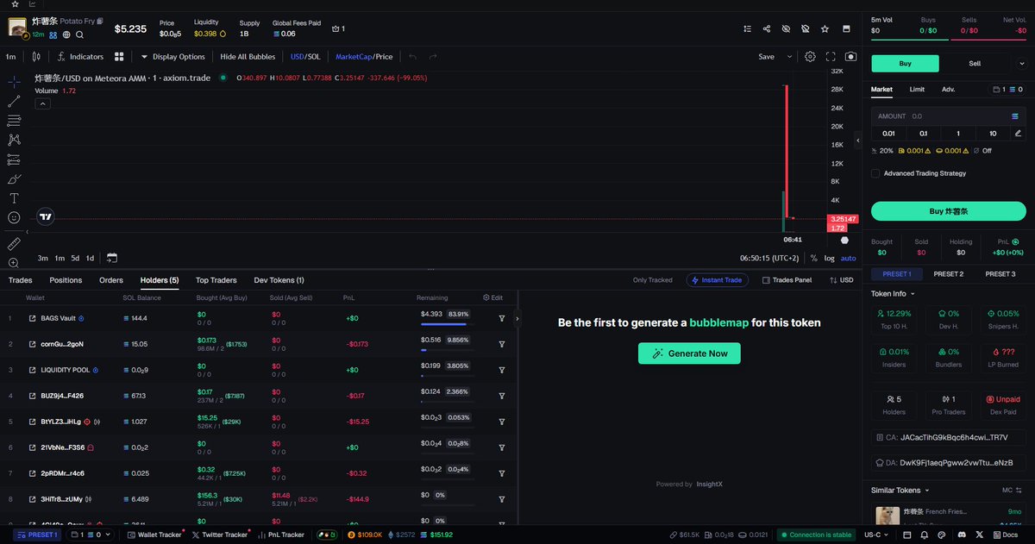Select PRESET 2 tab
1035x544 pixels.
pos(948,274)
